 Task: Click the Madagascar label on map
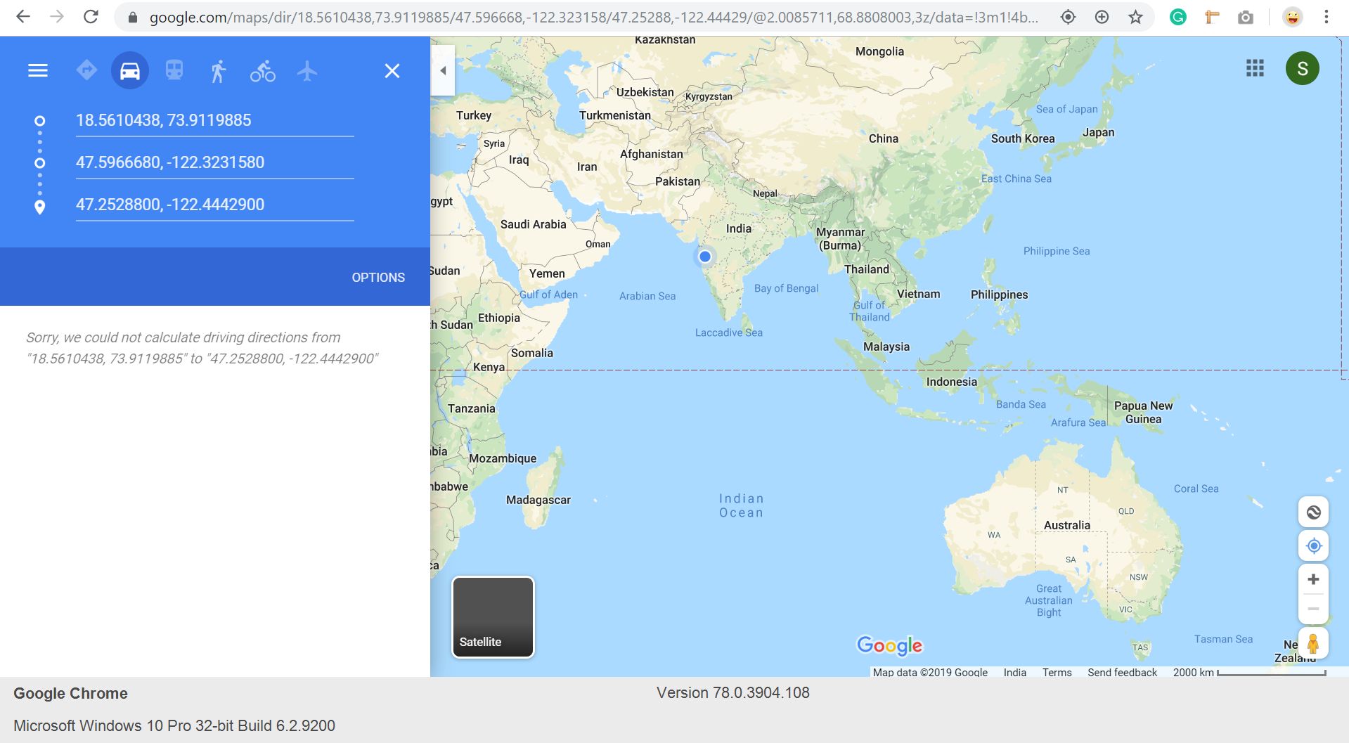(538, 500)
